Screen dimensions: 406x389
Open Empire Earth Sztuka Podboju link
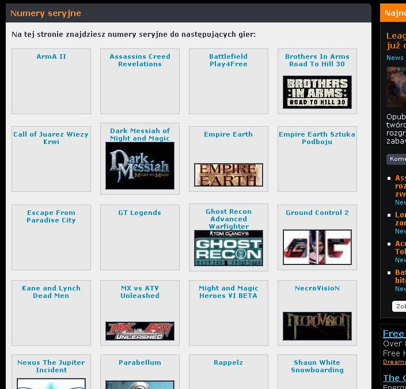[317, 138]
